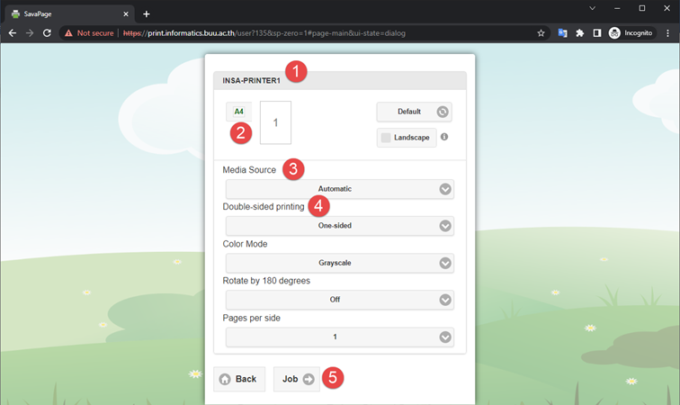Select the SavaPage browser tab

pos(67,13)
